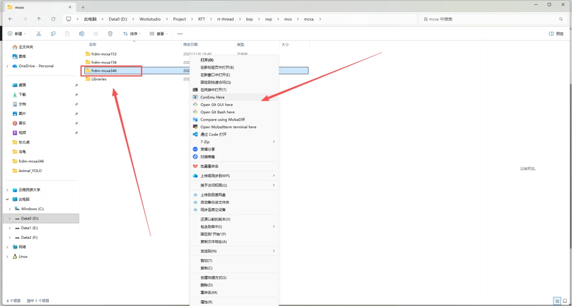This screenshot has width=572, height=306.
Task: Click the WPS icon beside 批量重命名
Action: point(195,166)
